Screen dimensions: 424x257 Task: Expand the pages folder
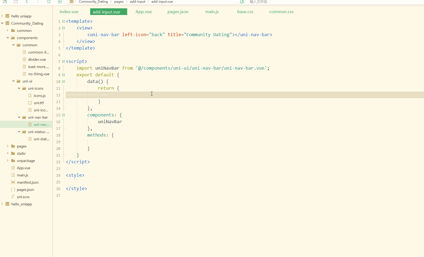(8, 146)
